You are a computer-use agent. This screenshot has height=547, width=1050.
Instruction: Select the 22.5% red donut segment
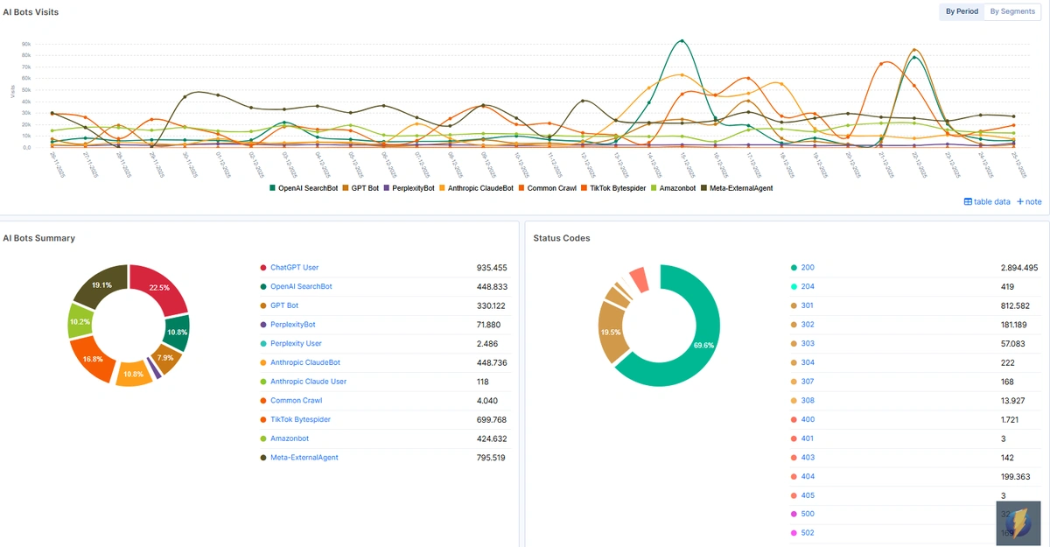[x=161, y=290]
